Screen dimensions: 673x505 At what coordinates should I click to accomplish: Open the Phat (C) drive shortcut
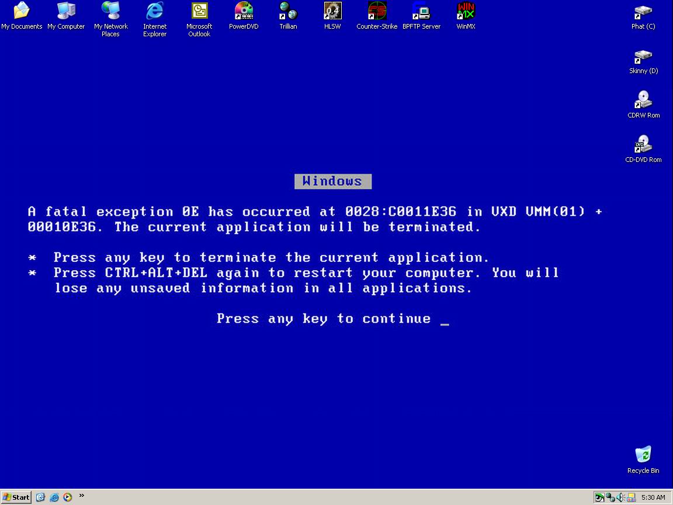(x=643, y=17)
